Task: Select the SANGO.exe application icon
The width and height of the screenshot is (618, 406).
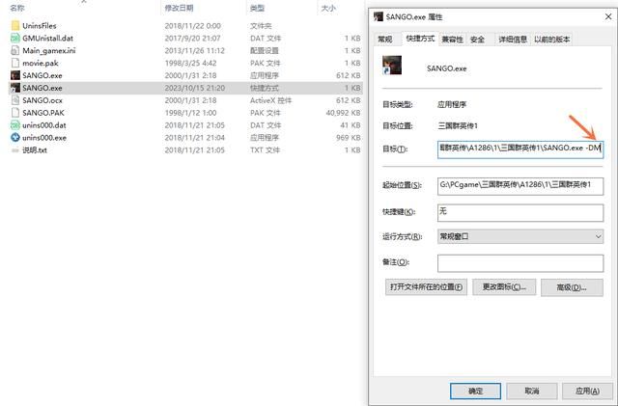Action: [x=14, y=75]
